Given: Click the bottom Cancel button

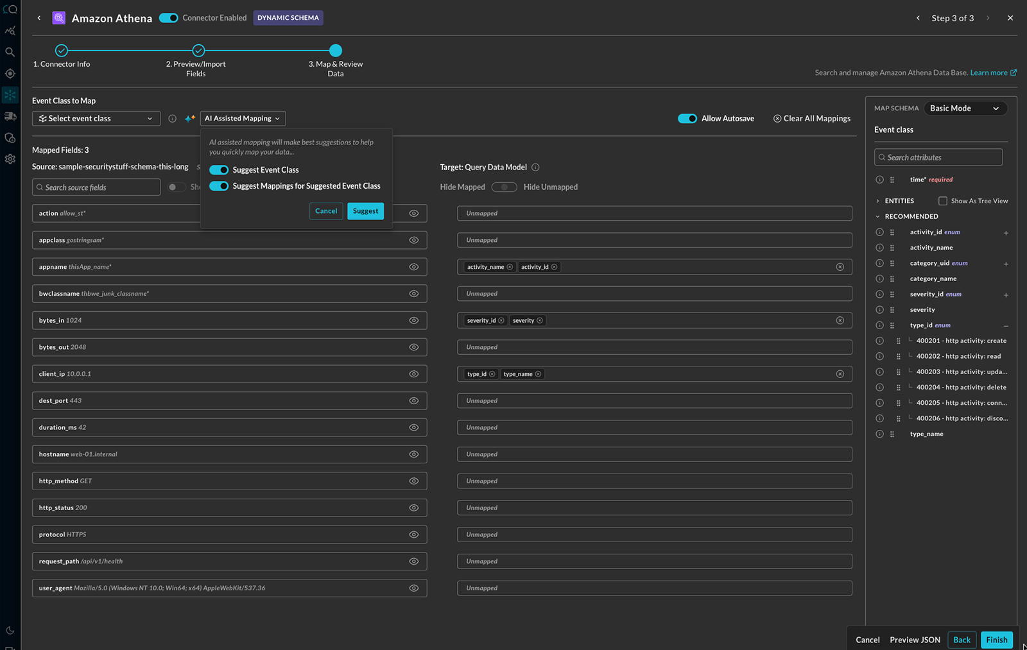Looking at the screenshot, I should tap(867, 640).
